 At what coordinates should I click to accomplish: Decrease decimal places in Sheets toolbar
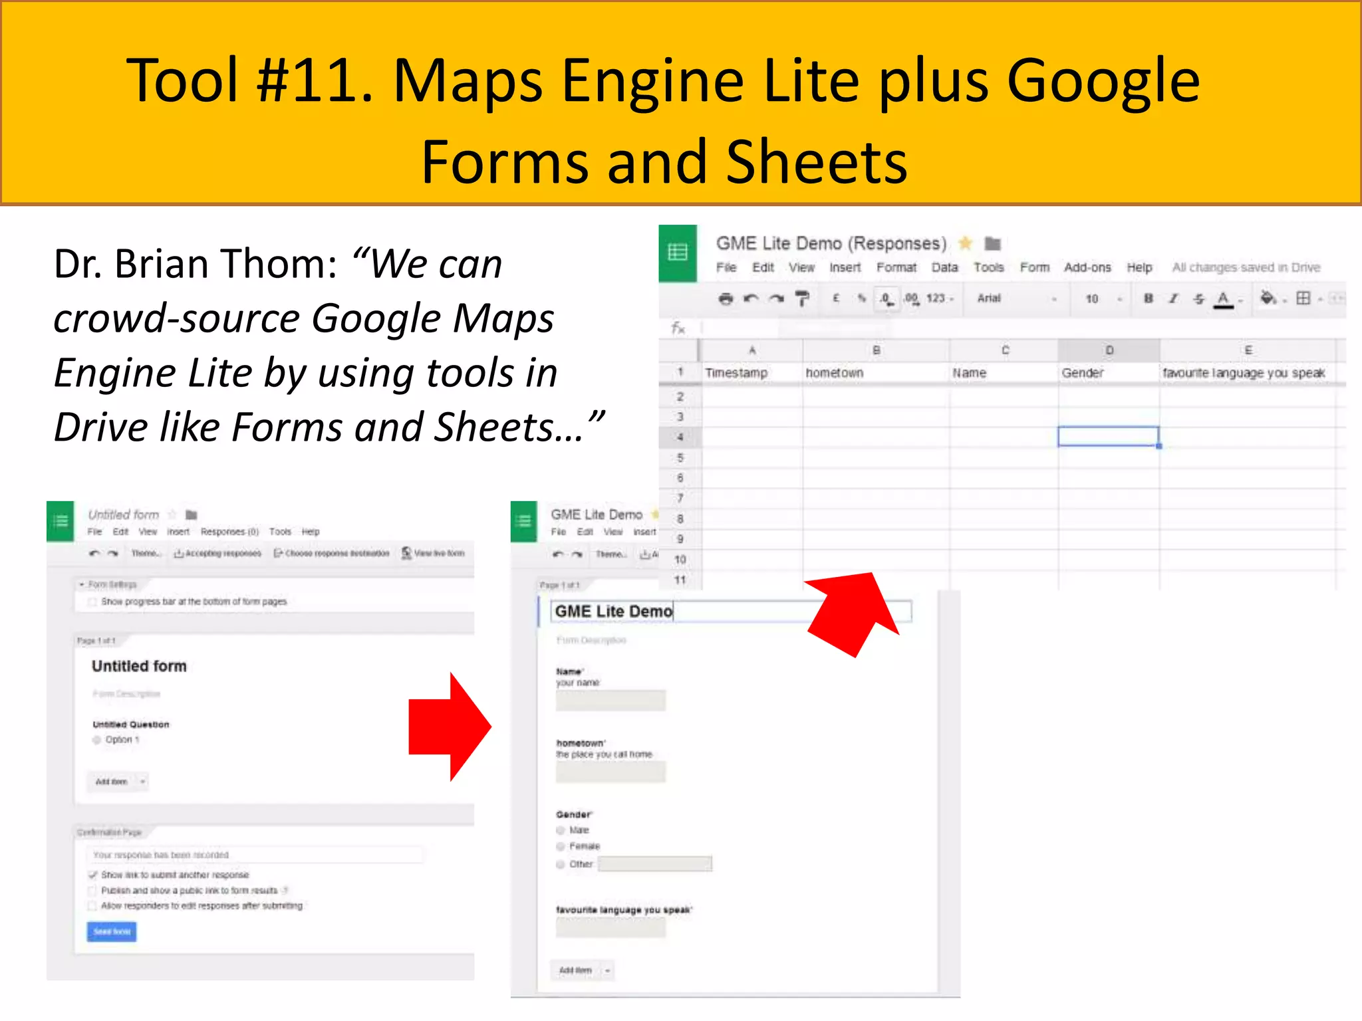coord(886,299)
